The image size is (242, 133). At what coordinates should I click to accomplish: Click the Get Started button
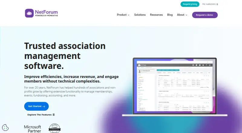(x=36, y=106)
